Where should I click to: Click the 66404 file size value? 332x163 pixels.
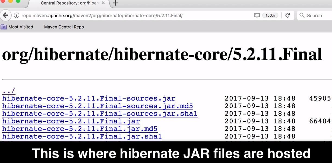320,121
